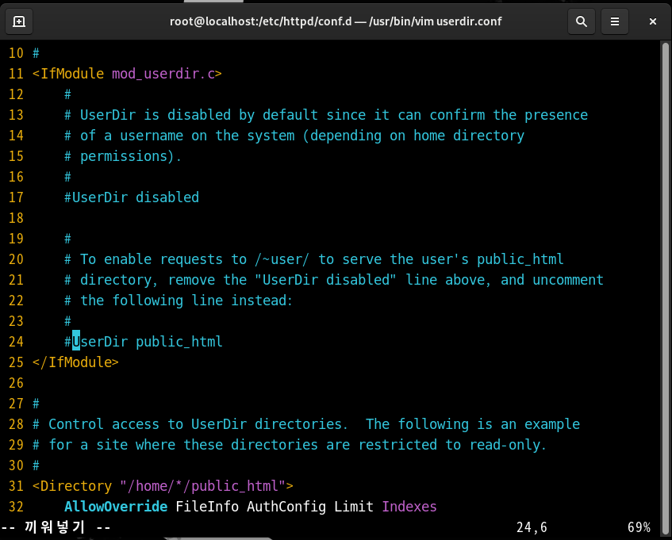Click 'of a username on the system' comment
Image resolution: width=672 pixels, height=540 pixels.
point(187,136)
